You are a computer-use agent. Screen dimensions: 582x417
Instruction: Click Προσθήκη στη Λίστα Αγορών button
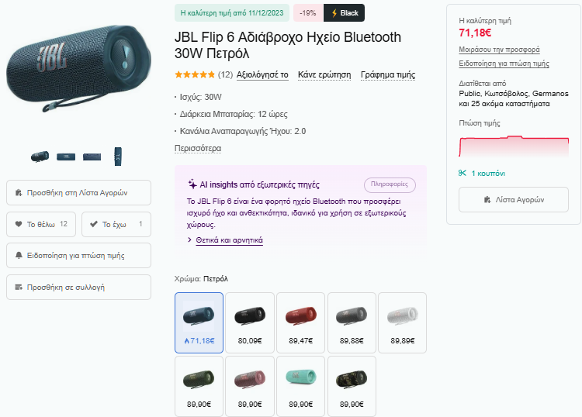pos(78,193)
